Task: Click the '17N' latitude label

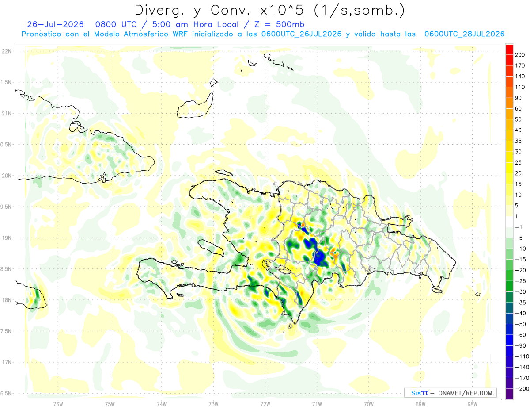Action: [6, 362]
